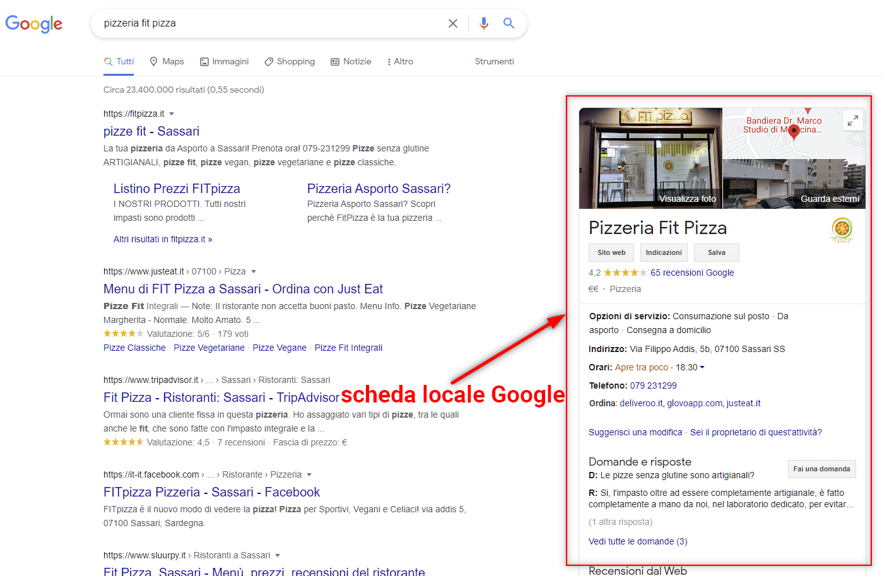This screenshot has height=576, width=882.
Task: Expand the fitpizza.it result options arrow
Action: pyautogui.click(x=172, y=114)
